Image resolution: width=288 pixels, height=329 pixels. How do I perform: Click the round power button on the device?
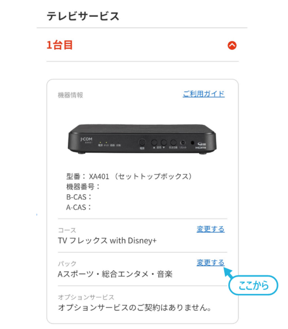tap(142, 143)
